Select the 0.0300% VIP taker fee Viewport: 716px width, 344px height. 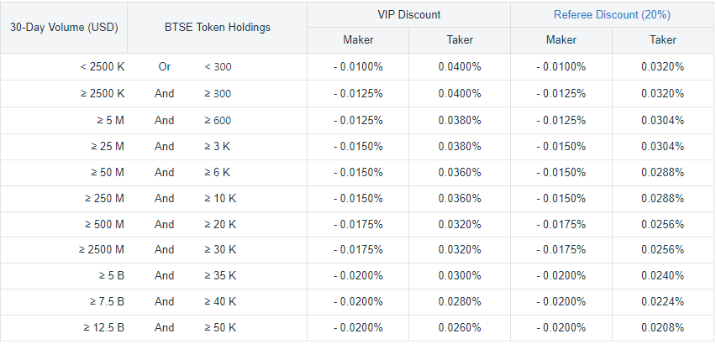pyautogui.click(x=459, y=275)
